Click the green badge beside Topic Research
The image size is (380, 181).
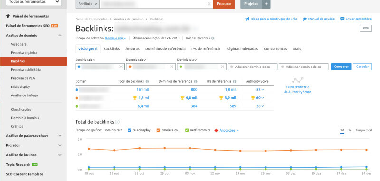point(34,164)
